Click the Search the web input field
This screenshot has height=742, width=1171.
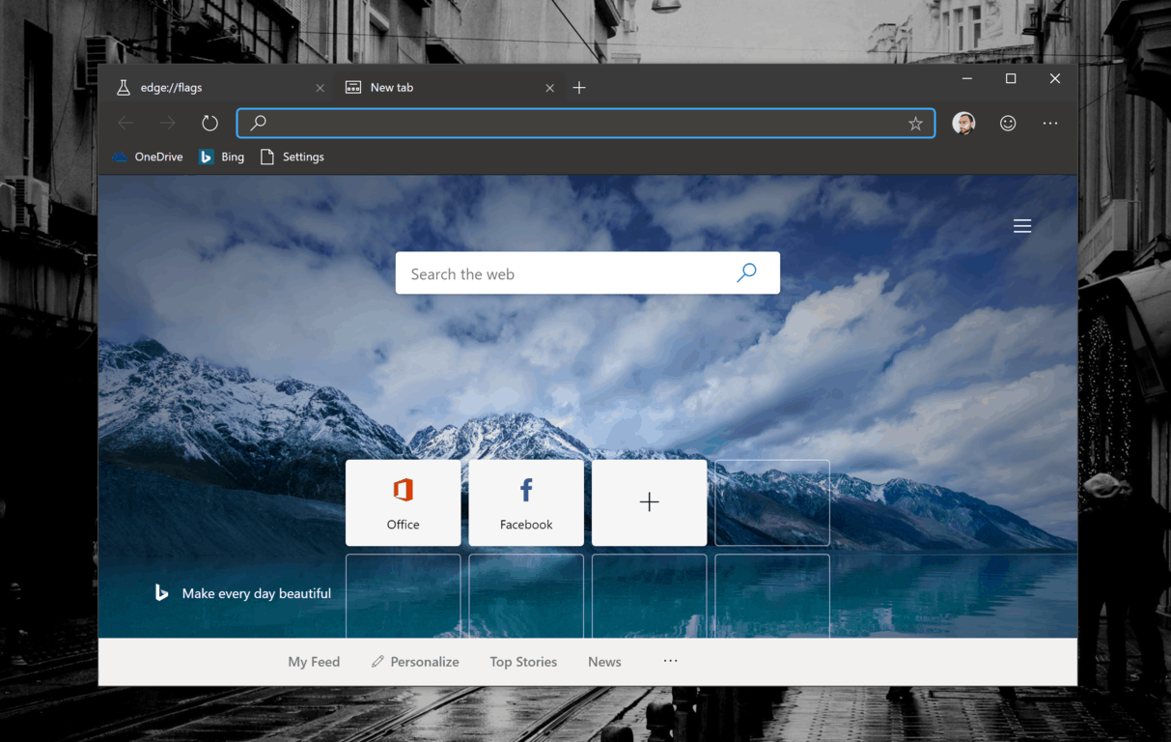(565, 274)
